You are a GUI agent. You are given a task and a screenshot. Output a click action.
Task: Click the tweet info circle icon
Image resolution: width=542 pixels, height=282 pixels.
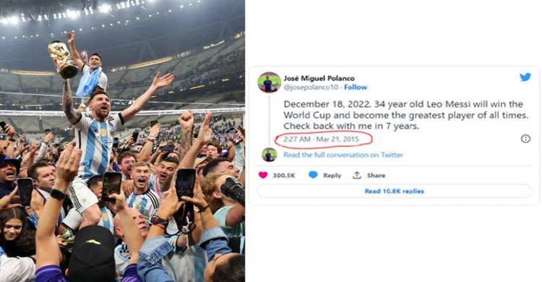[525, 139]
